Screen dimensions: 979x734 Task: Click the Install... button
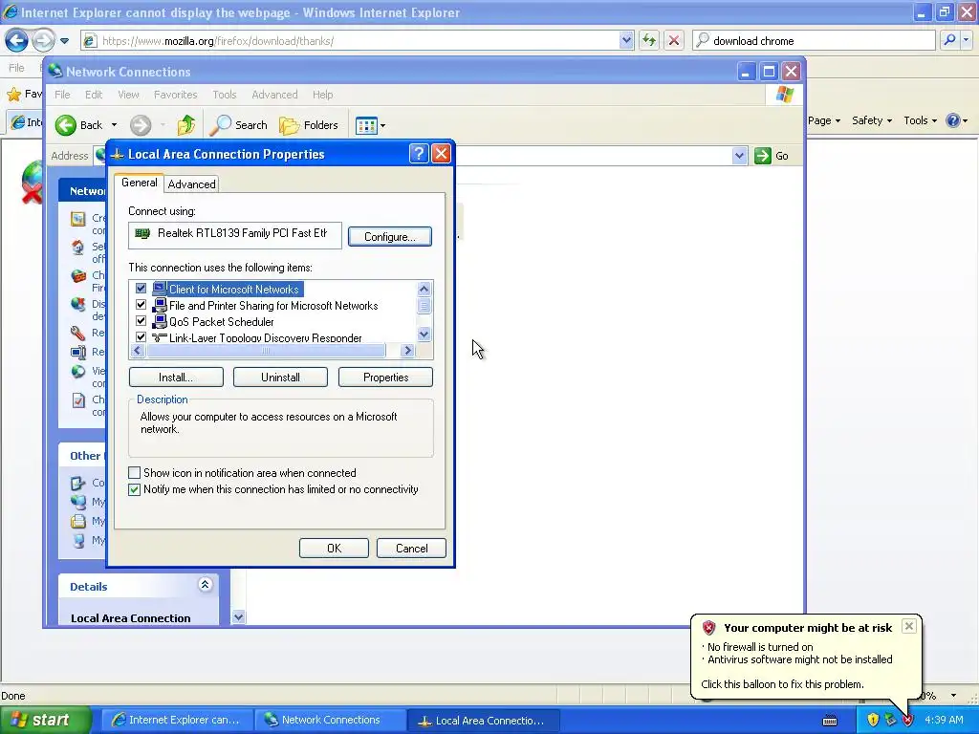176,377
